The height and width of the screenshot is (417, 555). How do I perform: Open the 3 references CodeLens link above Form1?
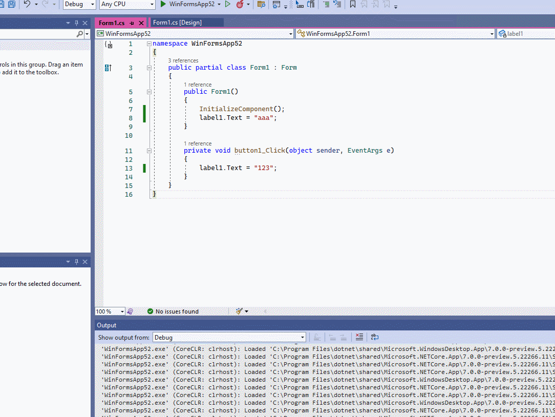[183, 60]
